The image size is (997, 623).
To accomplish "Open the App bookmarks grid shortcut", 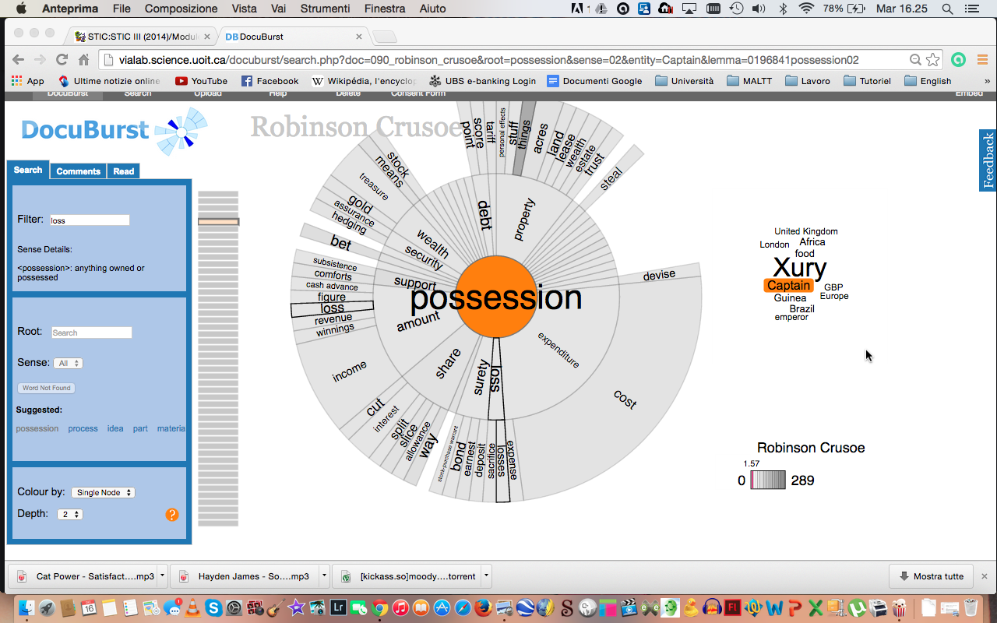I will point(27,80).
